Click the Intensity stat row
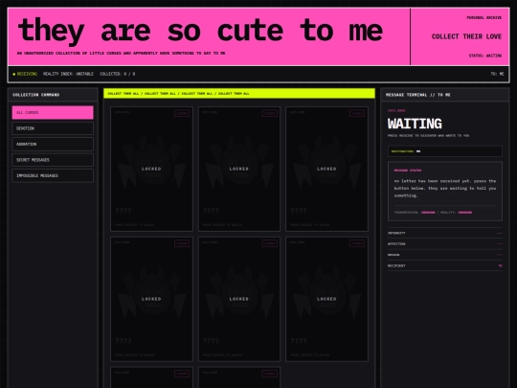The width and height of the screenshot is (517, 388). click(x=445, y=233)
